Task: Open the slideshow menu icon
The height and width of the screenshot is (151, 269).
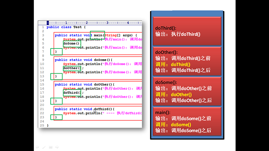Action: [x=51, y=147]
